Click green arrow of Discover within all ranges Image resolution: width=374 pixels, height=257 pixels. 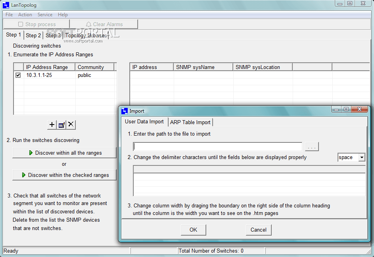point(31,153)
